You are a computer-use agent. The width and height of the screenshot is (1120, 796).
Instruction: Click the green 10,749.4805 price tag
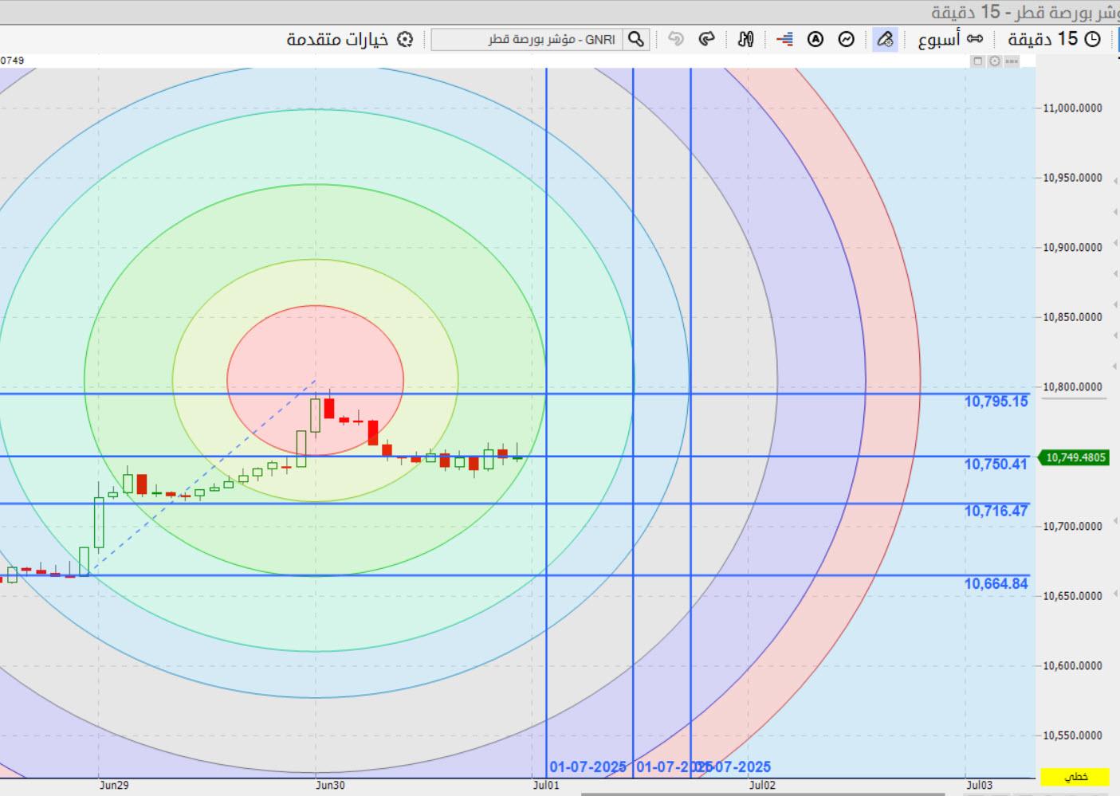coord(1075,457)
